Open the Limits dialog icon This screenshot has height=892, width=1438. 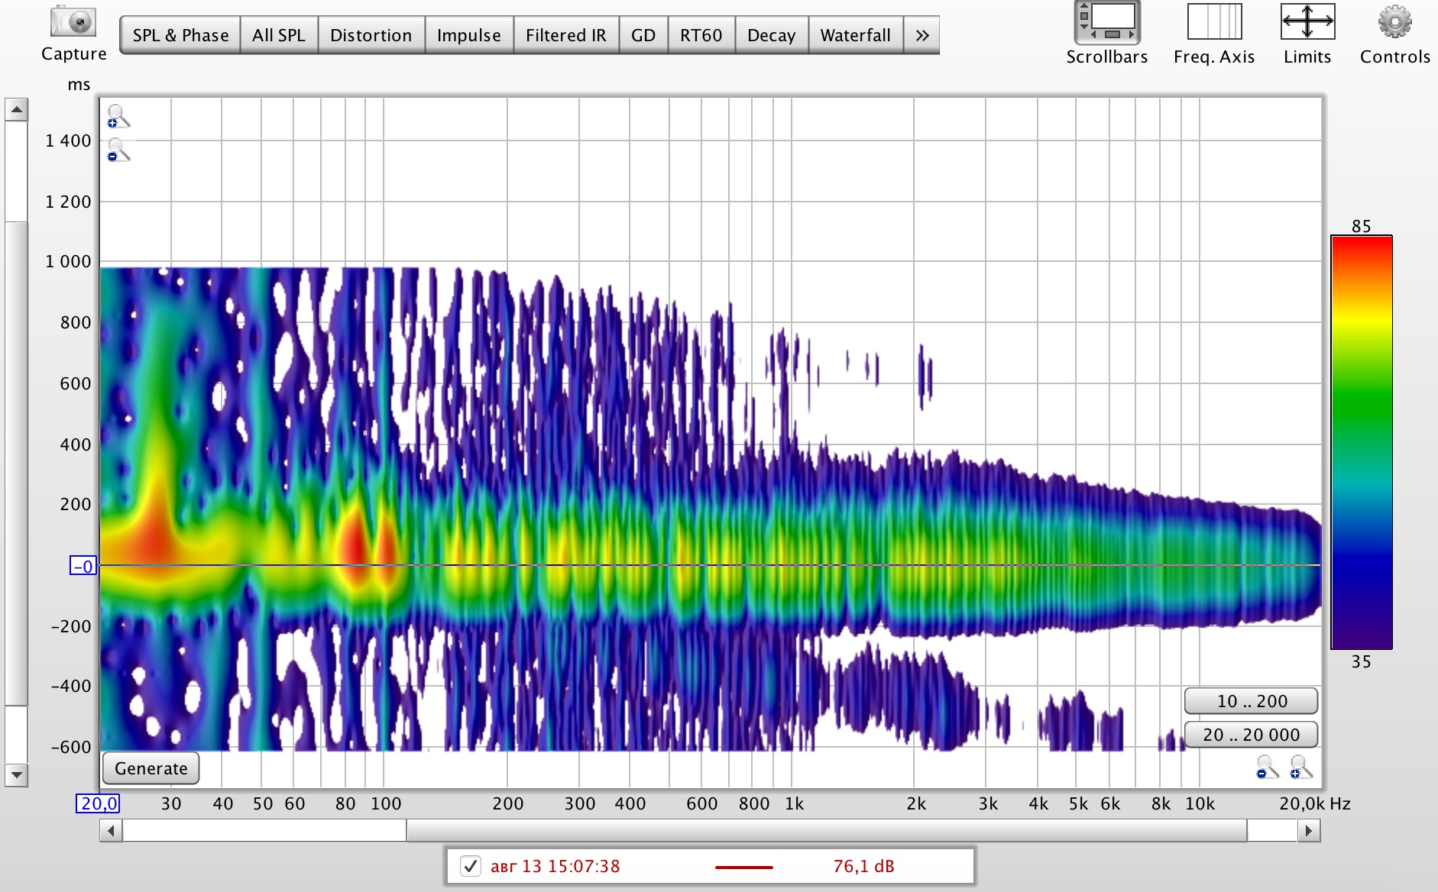(1307, 23)
